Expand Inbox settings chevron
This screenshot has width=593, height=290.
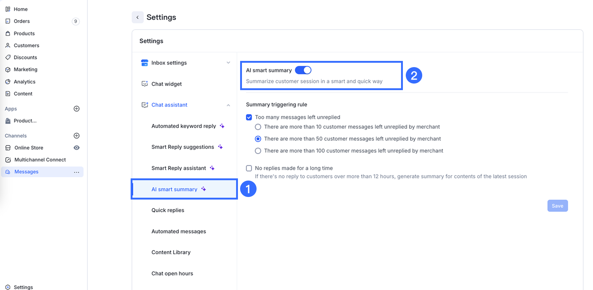(228, 63)
